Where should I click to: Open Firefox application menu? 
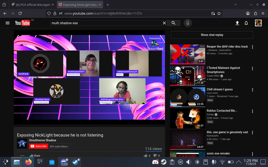pos(263,13)
